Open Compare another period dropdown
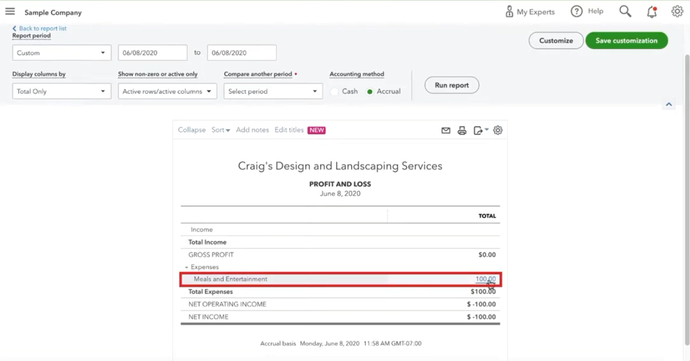690x361 pixels. (273, 91)
